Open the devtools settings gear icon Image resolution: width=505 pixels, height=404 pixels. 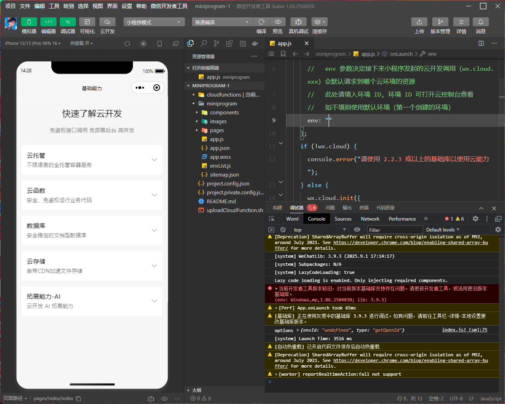476,219
